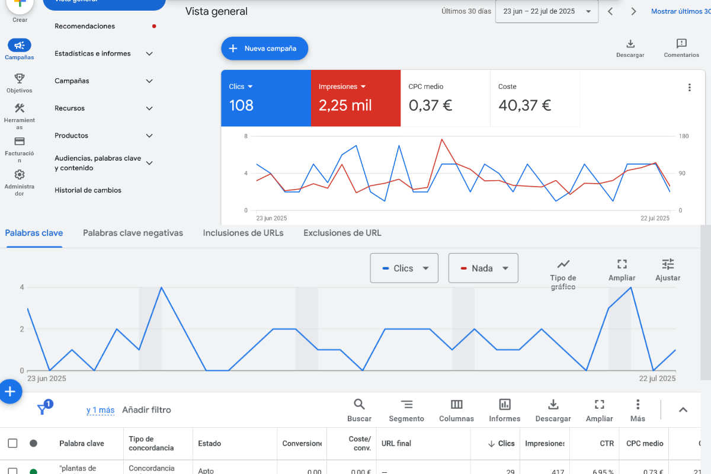Check the first keyword row checkbox

(12, 471)
